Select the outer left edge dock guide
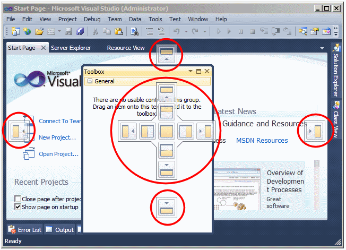The image size is (346, 250). point(19,131)
